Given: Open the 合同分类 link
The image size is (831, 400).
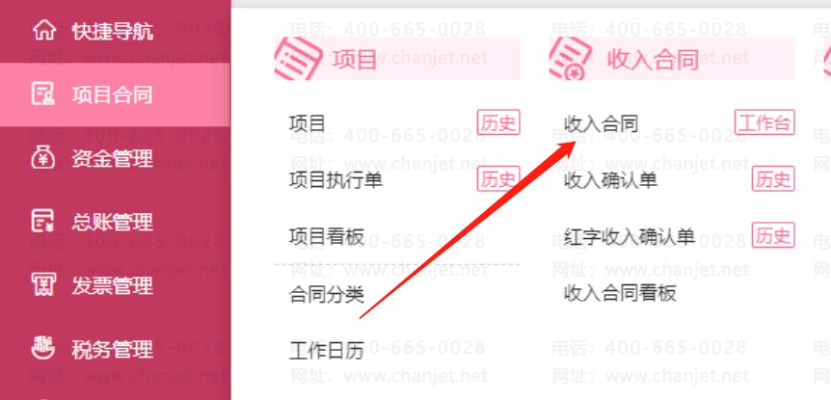Looking at the screenshot, I should [x=327, y=294].
